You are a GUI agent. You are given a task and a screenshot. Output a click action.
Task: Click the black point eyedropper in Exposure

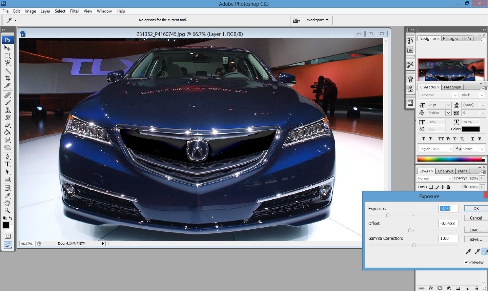point(468,251)
